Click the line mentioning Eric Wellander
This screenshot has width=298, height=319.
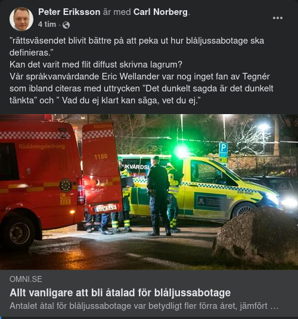[x=139, y=76]
